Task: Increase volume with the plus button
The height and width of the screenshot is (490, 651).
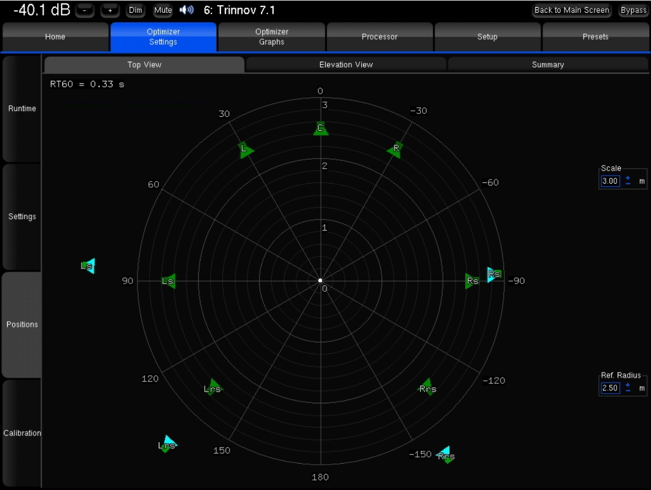Action: tap(110, 10)
